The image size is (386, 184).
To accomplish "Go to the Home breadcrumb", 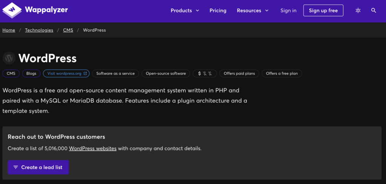I will pyautogui.click(x=9, y=30).
